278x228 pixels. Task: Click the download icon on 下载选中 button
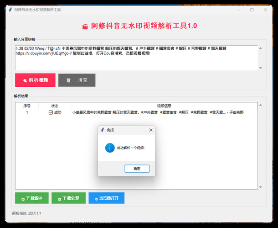tap(22, 199)
